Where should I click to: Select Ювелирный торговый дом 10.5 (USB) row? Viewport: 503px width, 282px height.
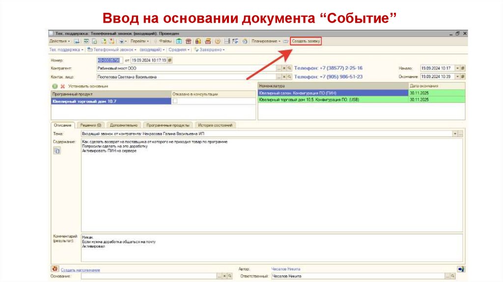361,100
